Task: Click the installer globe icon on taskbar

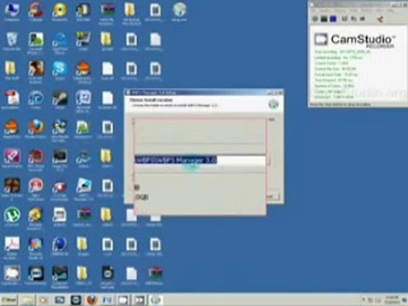Action: pos(156,300)
